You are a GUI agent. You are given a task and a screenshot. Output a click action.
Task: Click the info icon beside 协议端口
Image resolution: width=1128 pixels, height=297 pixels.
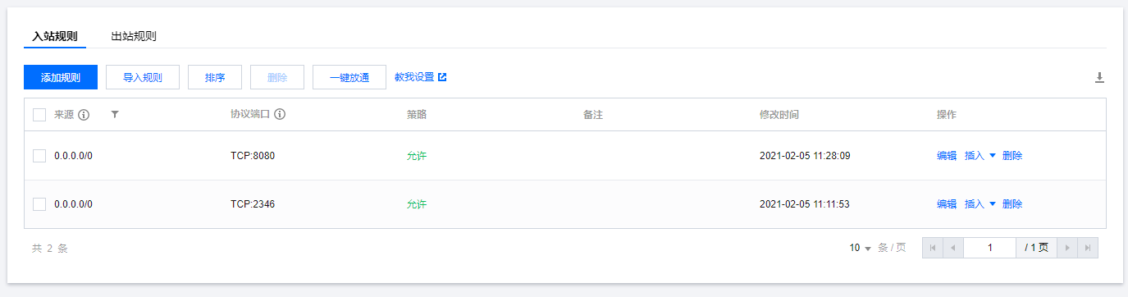click(280, 115)
